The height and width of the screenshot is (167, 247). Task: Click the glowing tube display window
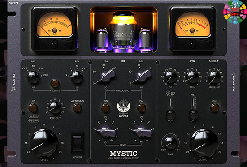pyautogui.click(x=124, y=30)
